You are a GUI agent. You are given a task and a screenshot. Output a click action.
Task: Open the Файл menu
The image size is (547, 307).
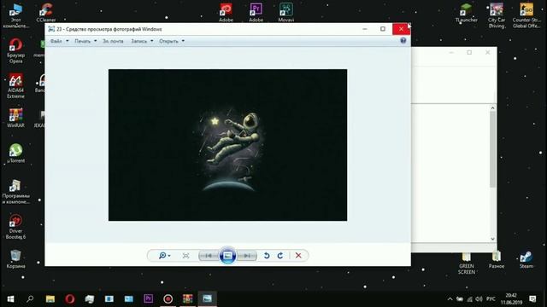[x=59, y=41]
